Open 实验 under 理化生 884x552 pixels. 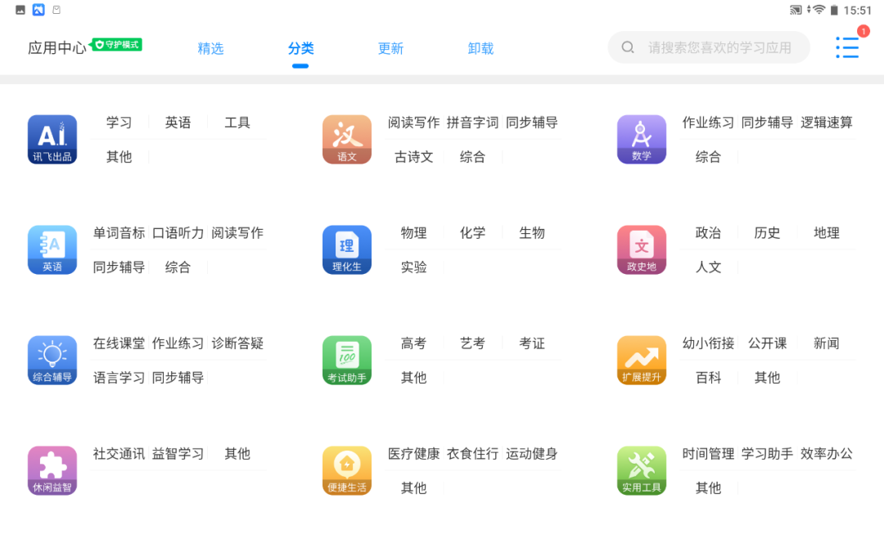click(414, 267)
